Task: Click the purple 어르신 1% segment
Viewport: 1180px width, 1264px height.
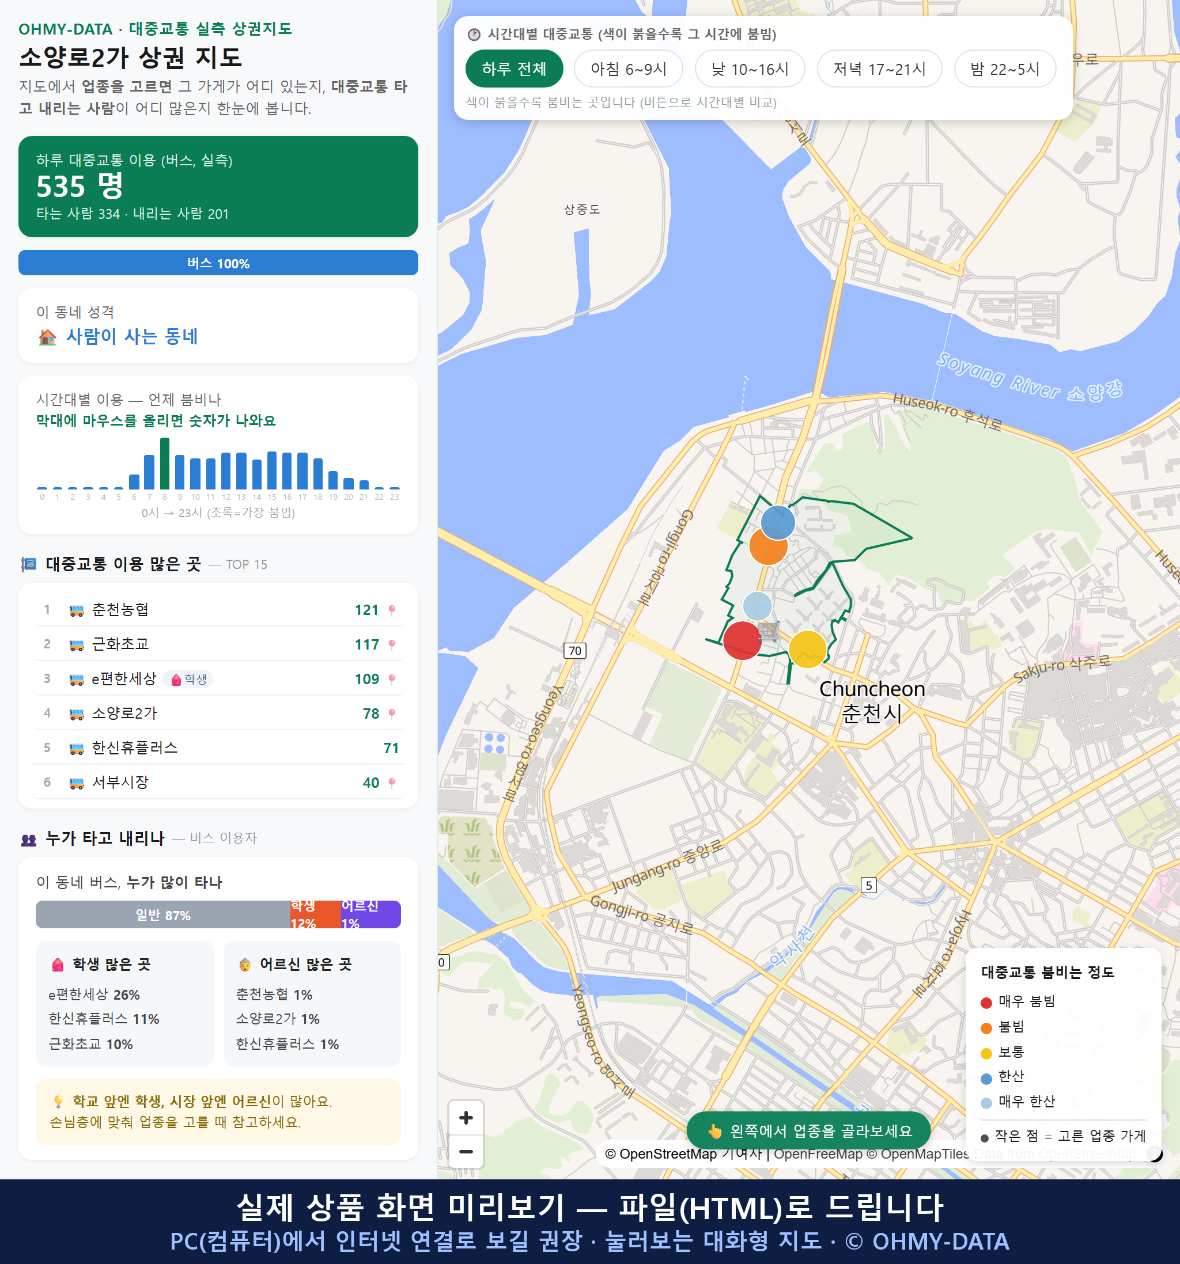Action: [371, 914]
